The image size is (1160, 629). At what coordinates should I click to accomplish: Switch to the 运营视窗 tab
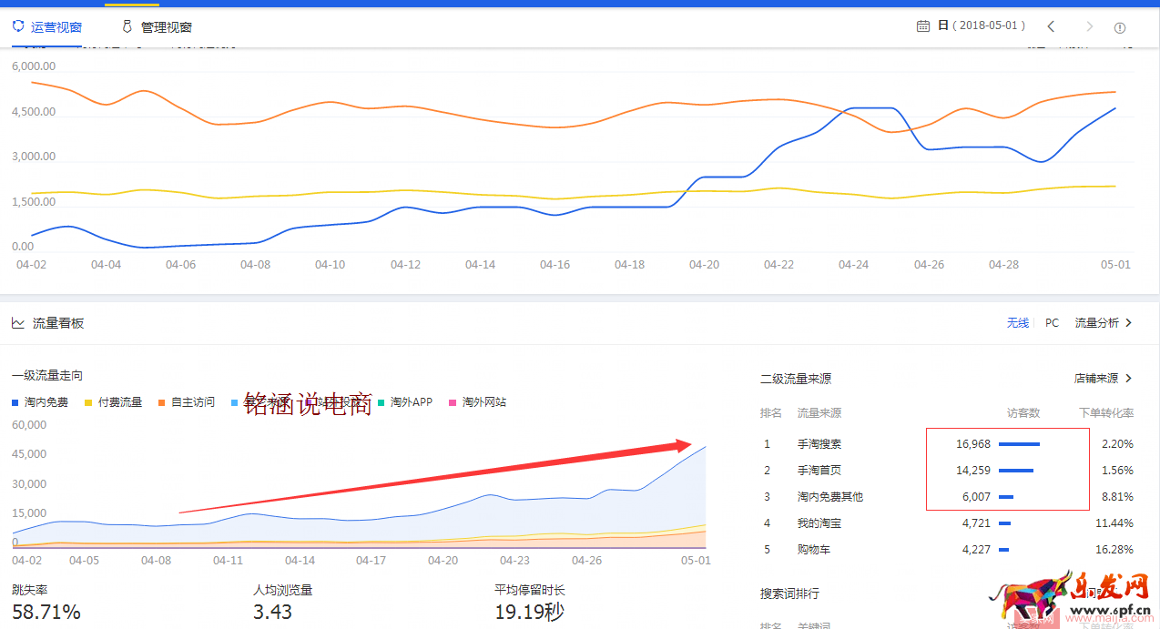pos(56,26)
